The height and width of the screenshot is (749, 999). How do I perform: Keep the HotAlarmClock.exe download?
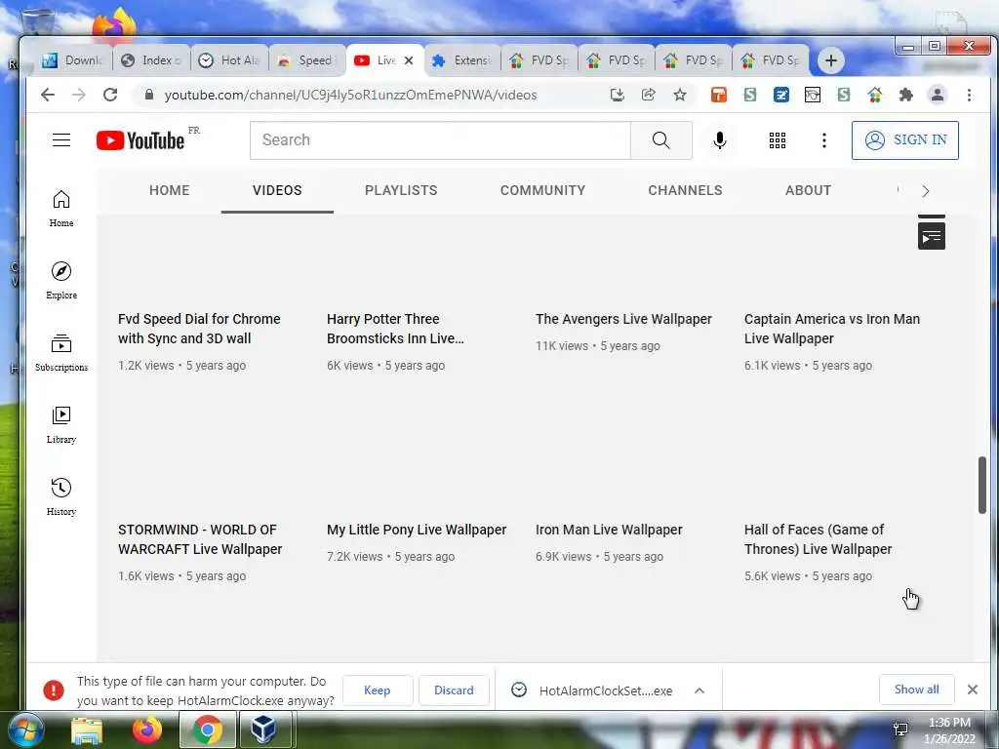[378, 690]
